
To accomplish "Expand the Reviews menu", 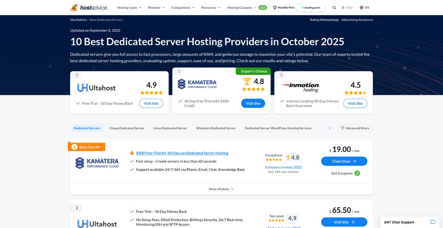I will [x=157, y=7].
